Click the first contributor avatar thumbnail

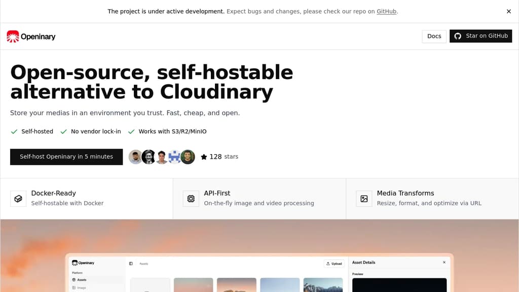click(x=135, y=157)
